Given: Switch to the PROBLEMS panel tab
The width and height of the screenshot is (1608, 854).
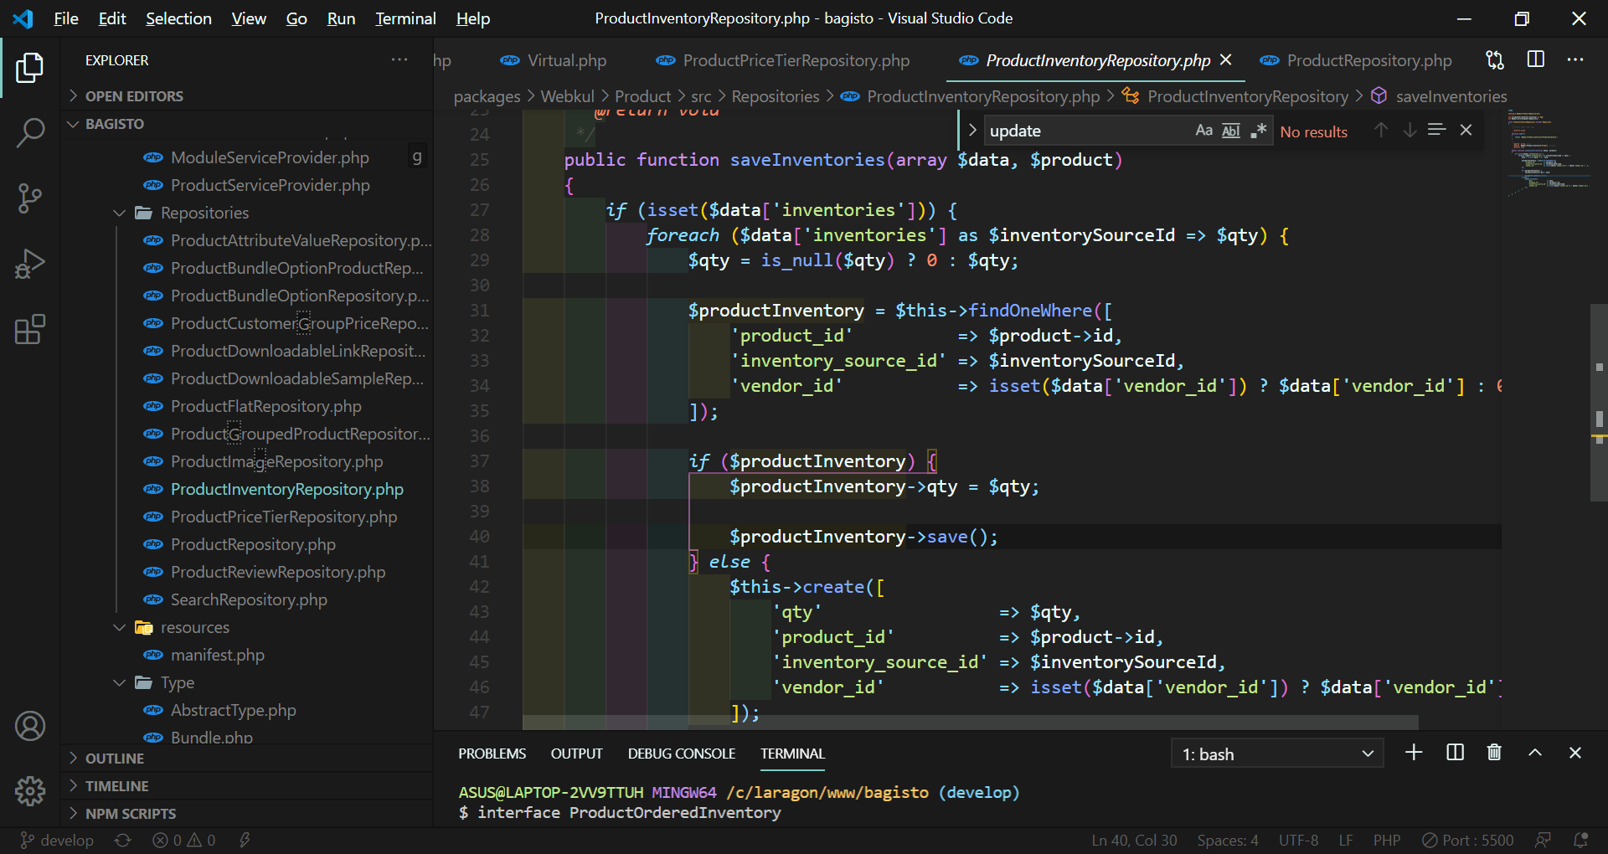Looking at the screenshot, I should point(492,754).
